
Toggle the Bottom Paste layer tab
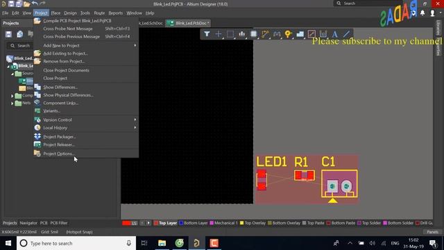341,223
